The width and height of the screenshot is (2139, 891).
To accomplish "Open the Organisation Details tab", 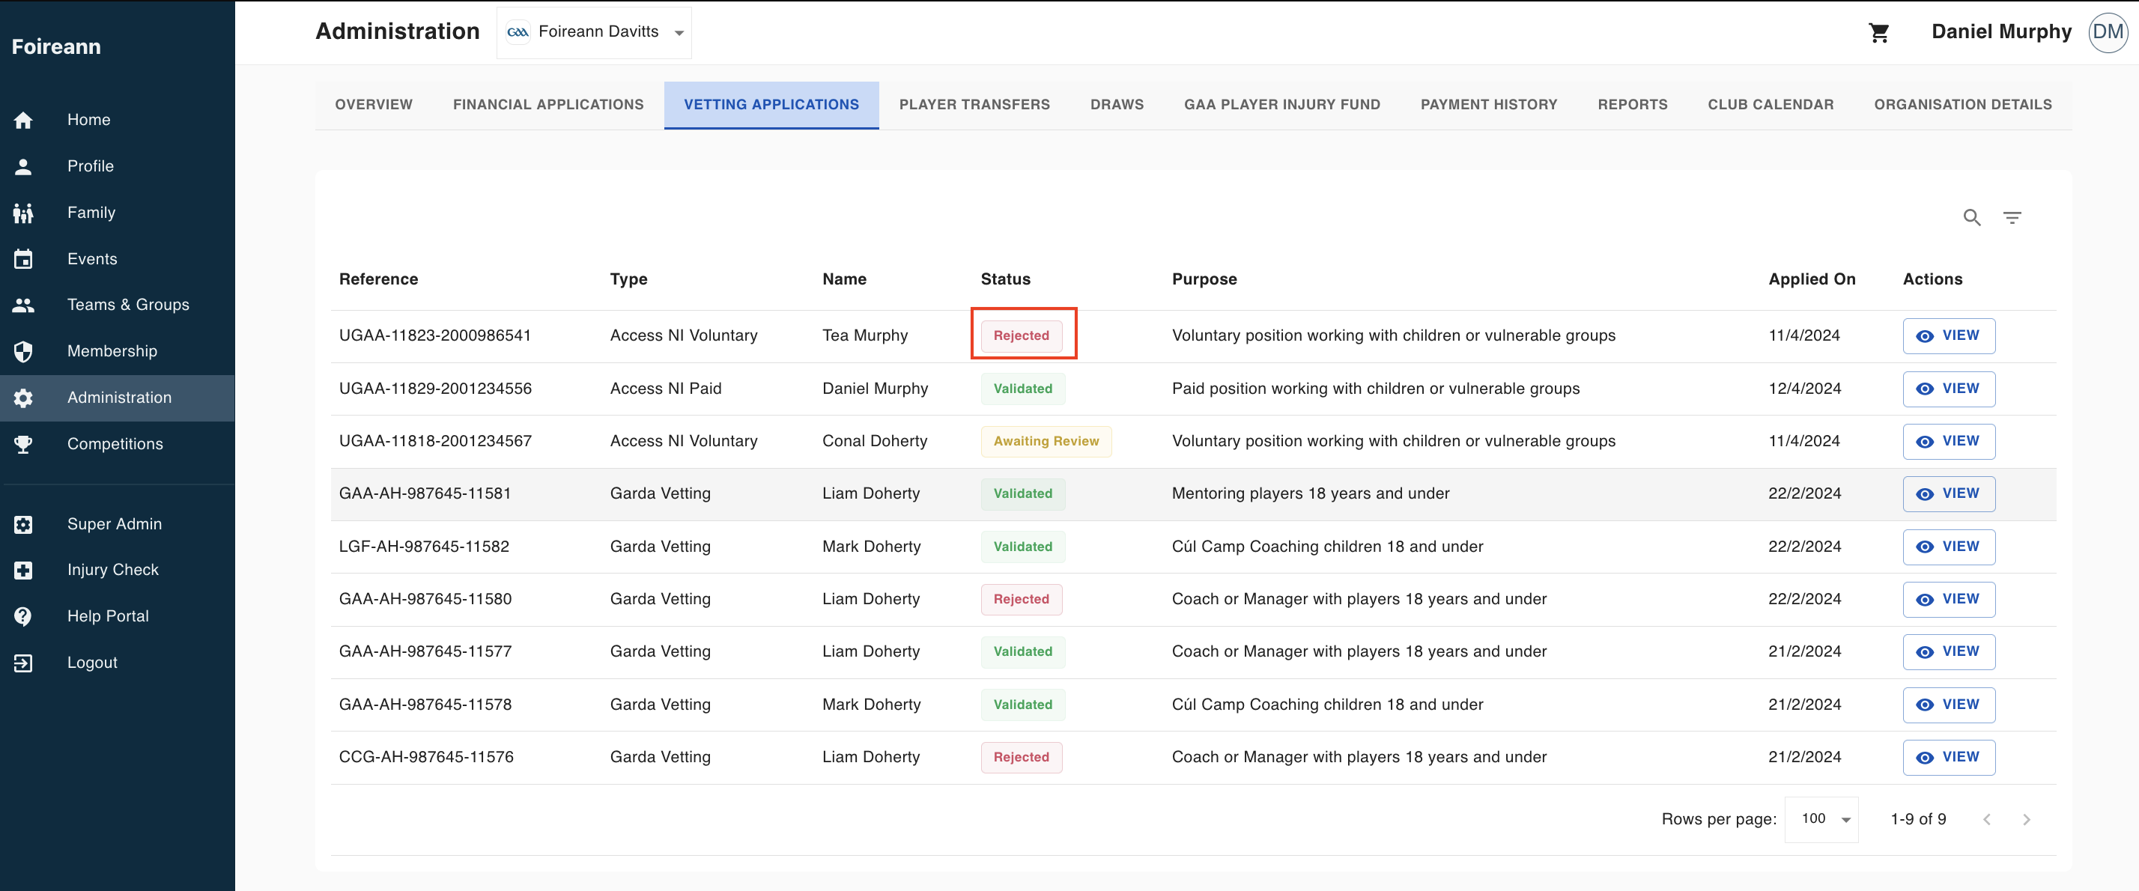I will 1963,105.
